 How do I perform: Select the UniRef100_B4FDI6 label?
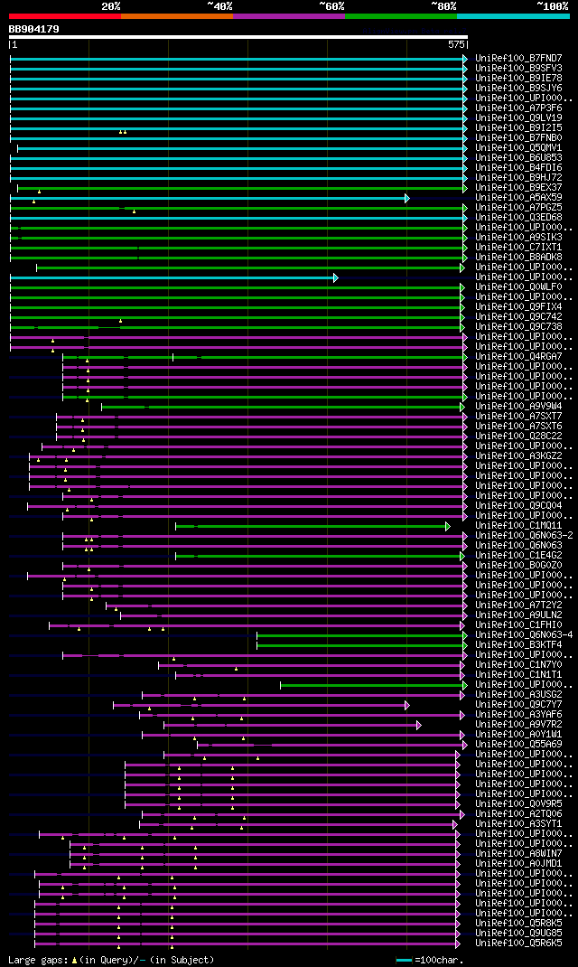pos(518,168)
